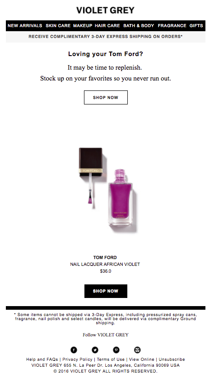
Task: Open the New Arrivals menu item
Action: coord(25,26)
